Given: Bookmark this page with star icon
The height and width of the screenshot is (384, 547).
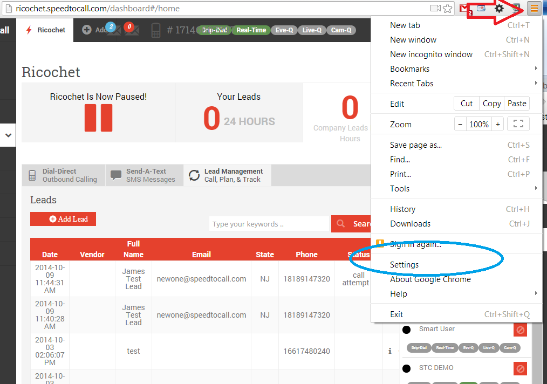Looking at the screenshot, I should point(448,8).
